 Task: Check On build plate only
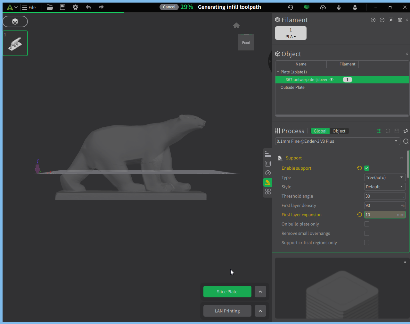(367, 224)
